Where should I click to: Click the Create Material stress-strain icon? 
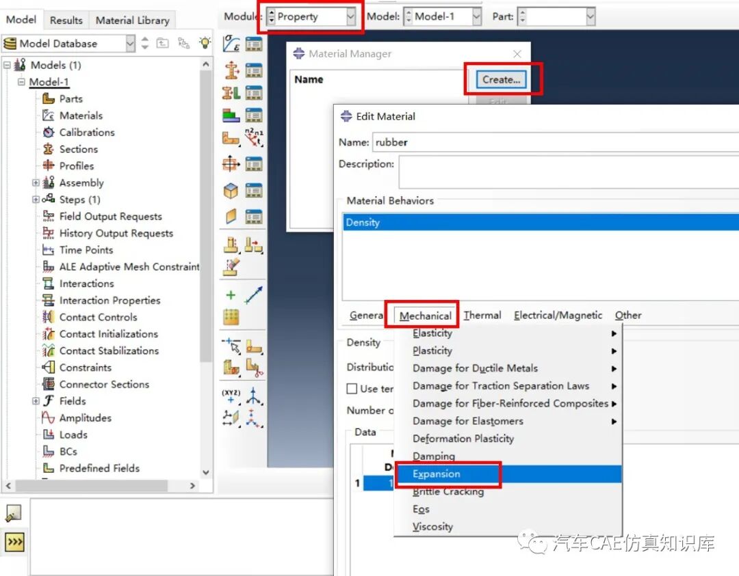pos(231,43)
